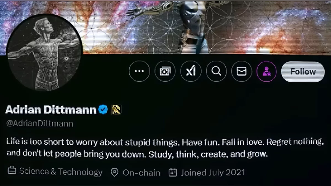Click the gold affiliate badge beside name
Screen dimensions: 331x186
tap(116, 110)
